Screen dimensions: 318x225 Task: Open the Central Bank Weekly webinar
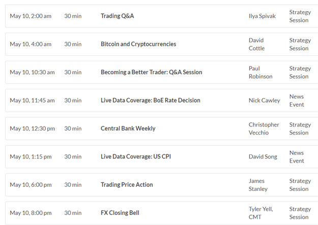(128, 128)
